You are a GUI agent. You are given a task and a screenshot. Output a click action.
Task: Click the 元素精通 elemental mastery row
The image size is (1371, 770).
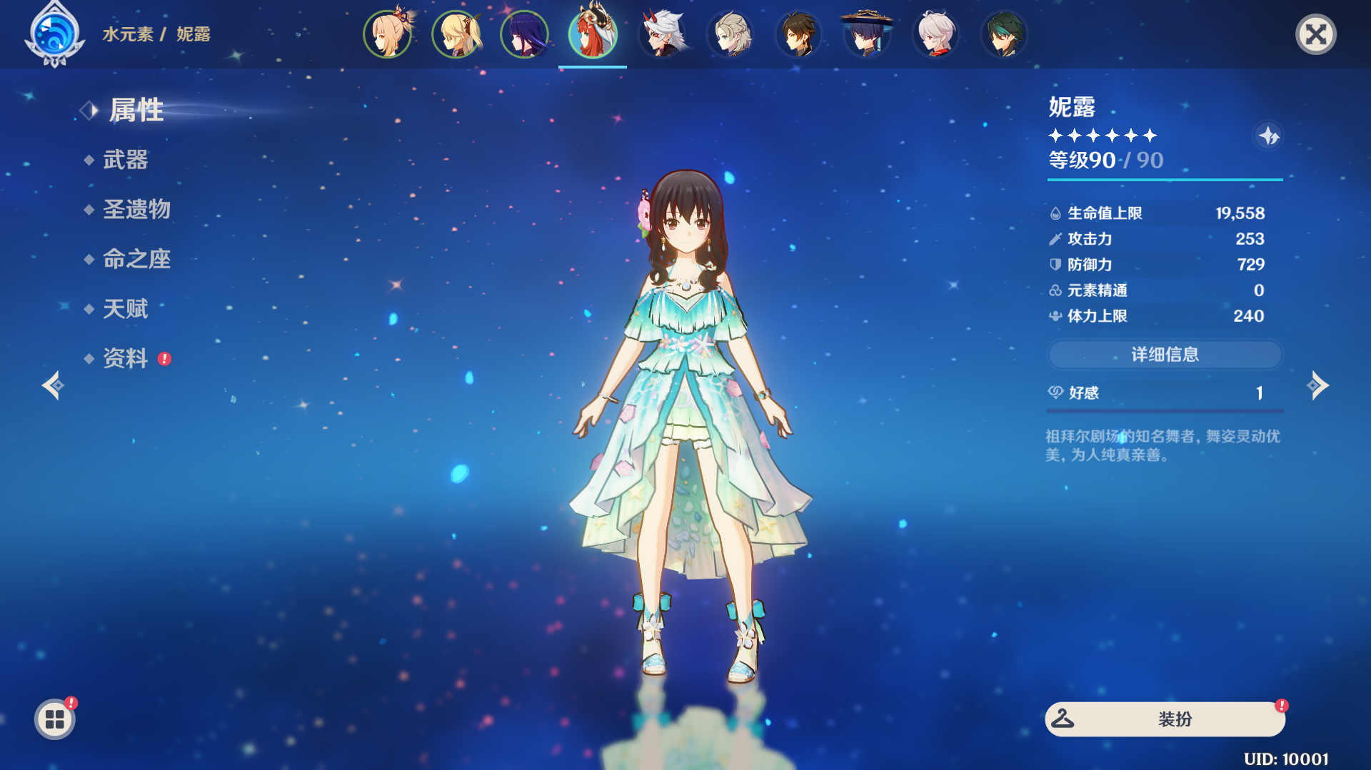coord(1157,290)
